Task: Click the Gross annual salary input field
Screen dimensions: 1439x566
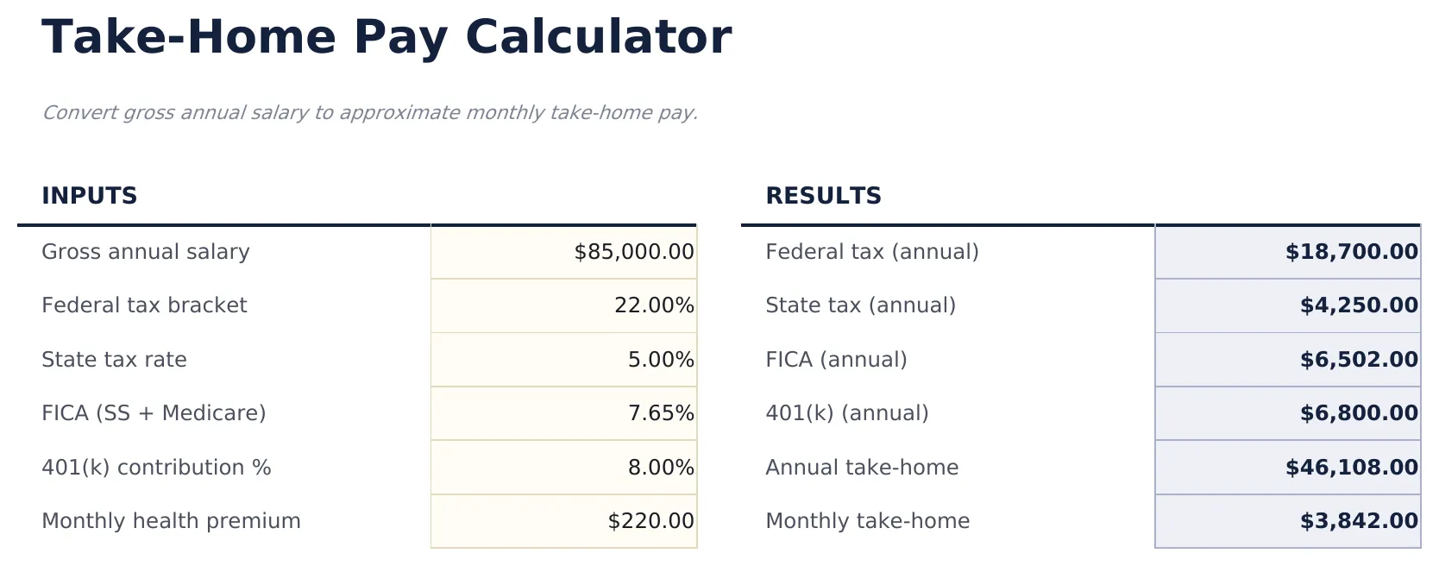Action: [562, 252]
